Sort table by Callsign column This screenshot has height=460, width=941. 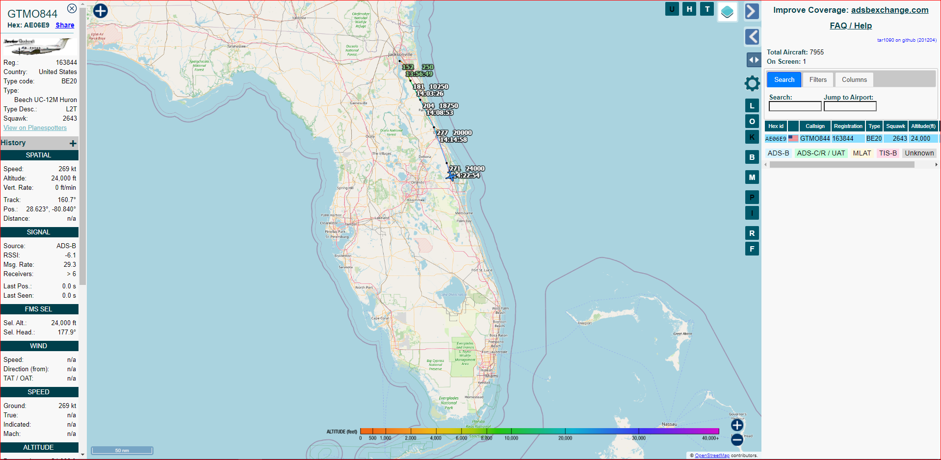point(815,126)
